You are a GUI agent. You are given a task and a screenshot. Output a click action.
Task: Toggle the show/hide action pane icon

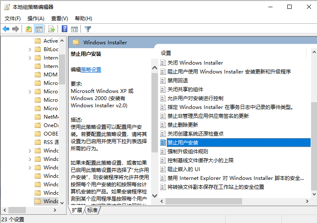tap(74, 29)
